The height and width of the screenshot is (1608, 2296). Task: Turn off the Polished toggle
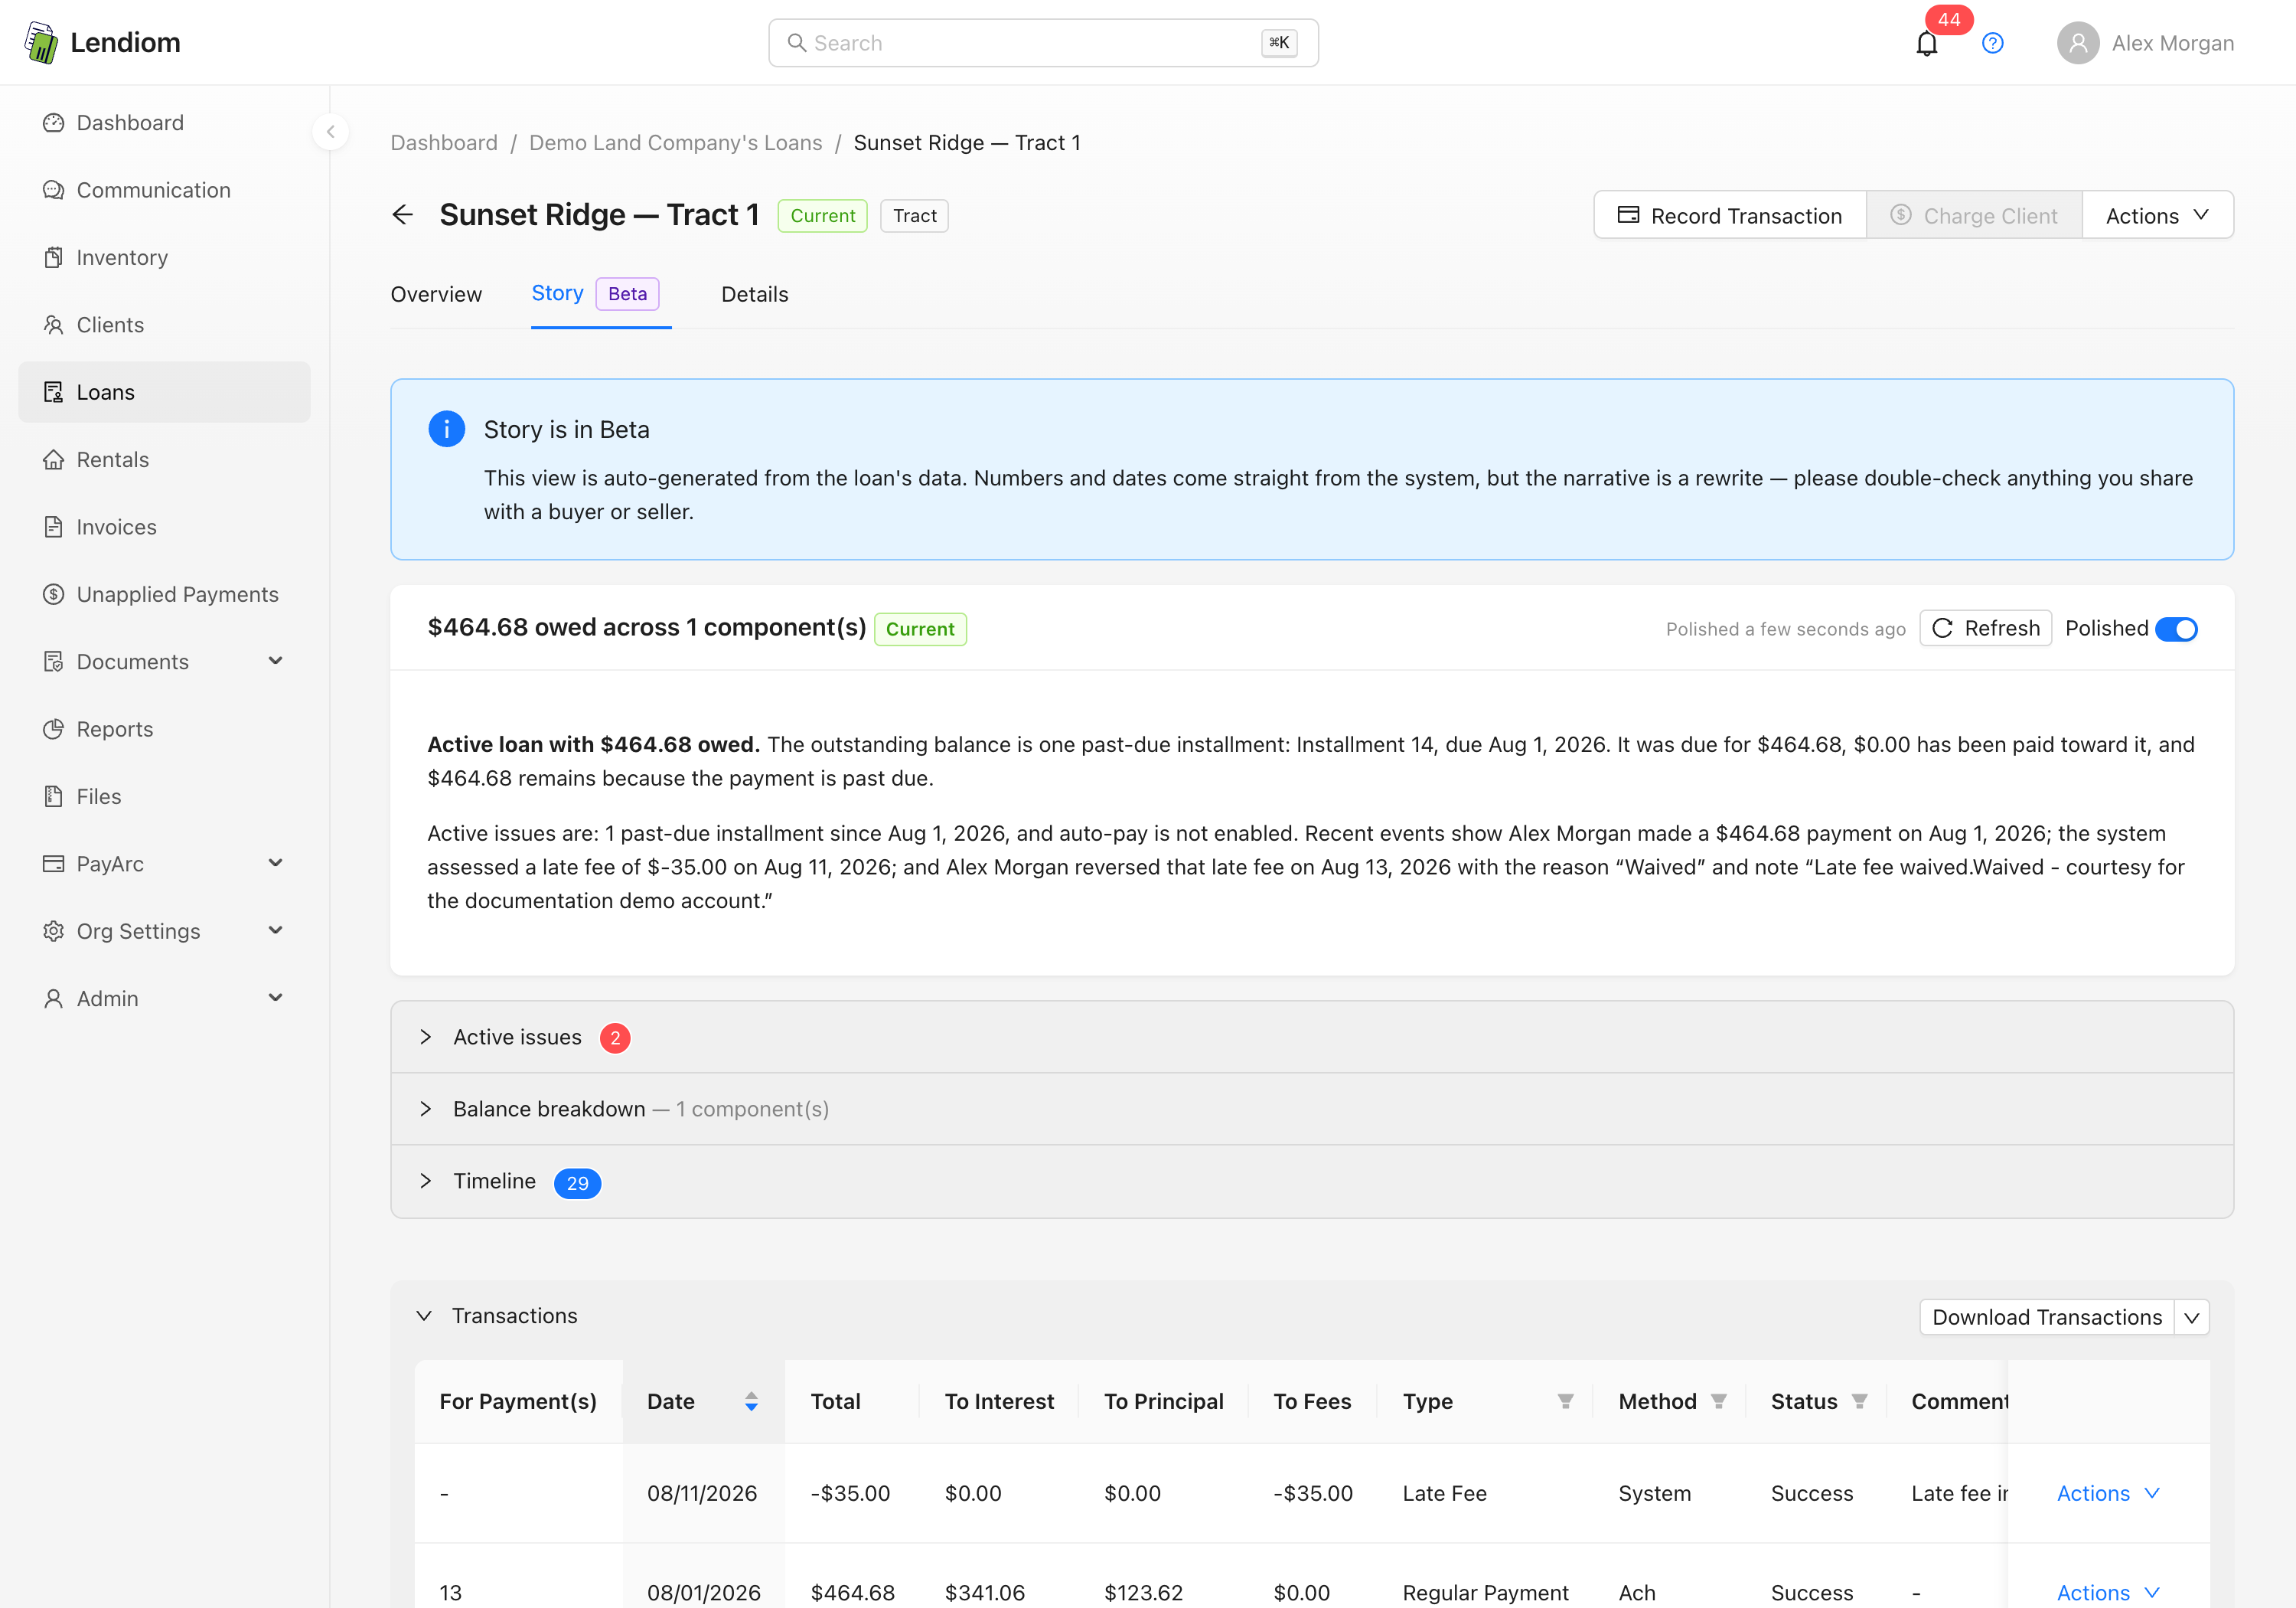2176,629
